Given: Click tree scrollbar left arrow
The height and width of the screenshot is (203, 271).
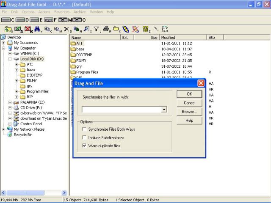Looking at the screenshot, I should coord(3,193).
